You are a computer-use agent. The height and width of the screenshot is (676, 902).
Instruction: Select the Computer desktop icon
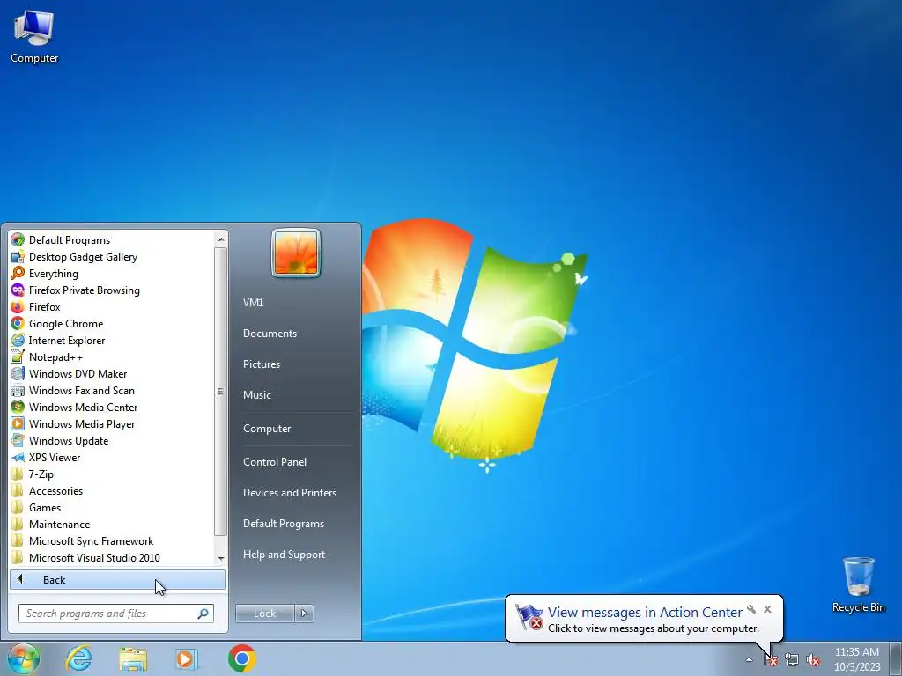(x=34, y=37)
